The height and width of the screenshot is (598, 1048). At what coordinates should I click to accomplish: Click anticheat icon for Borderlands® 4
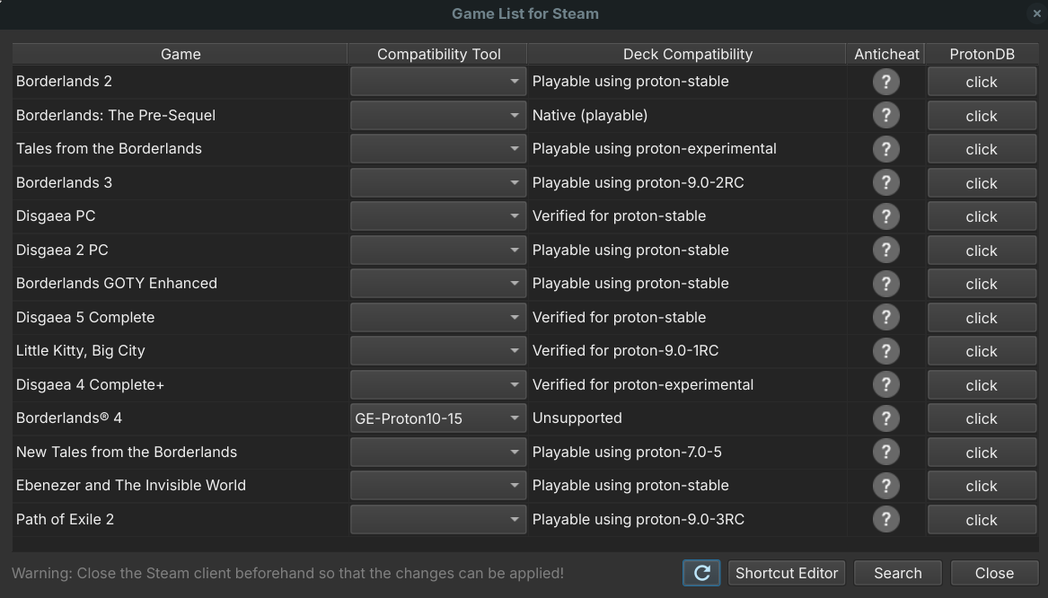(x=885, y=418)
